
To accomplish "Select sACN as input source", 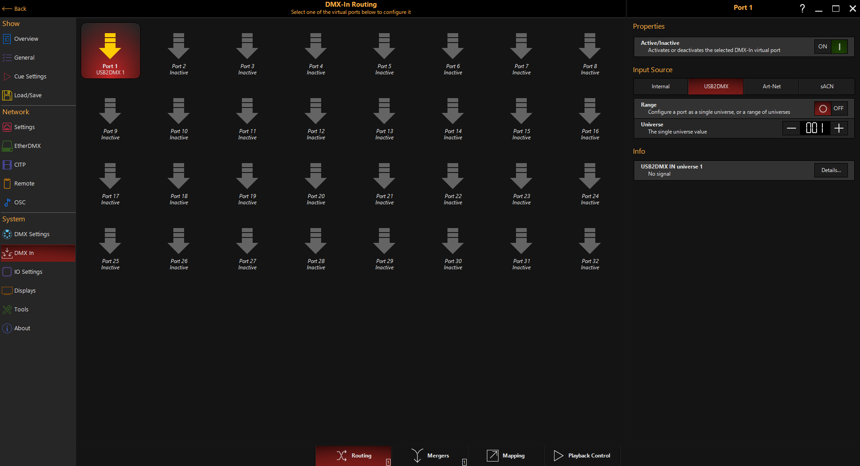I will [826, 86].
